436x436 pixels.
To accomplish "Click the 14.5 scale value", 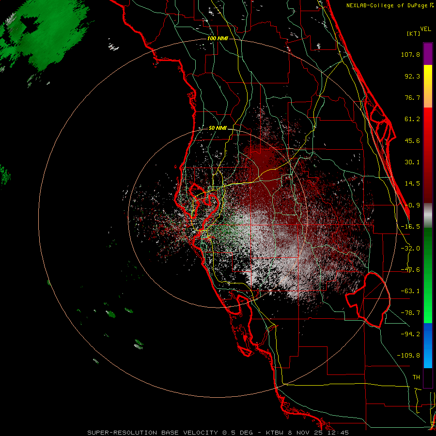I will pyautogui.click(x=412, y=184).
